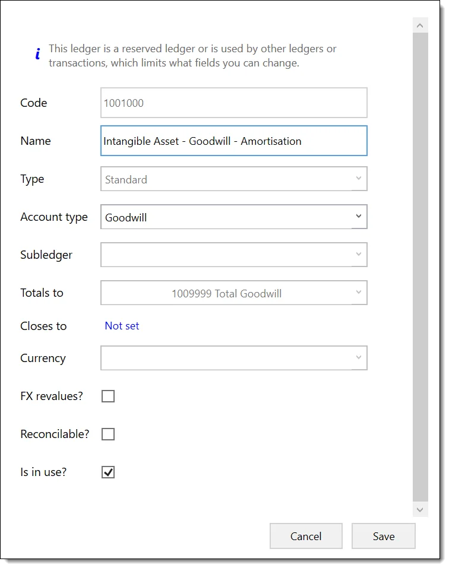Open the Currency dropdown
The height and width of the screenshot is (568, 449).
(234, 358)
